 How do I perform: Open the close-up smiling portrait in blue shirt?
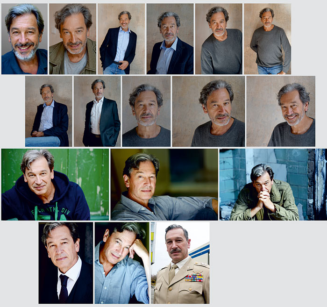pos(24,39)
